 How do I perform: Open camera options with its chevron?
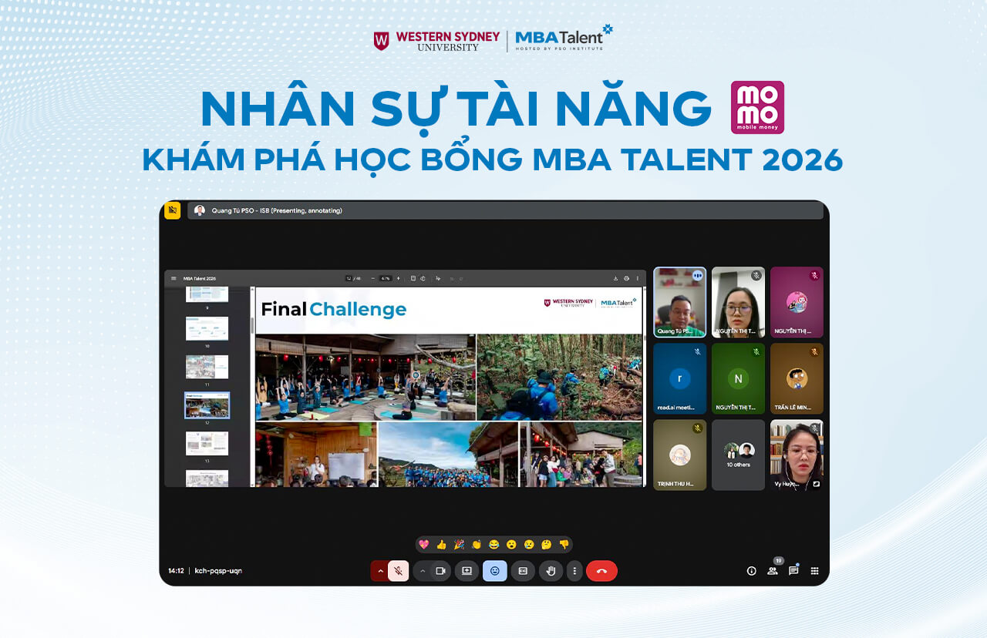(423, 571)
